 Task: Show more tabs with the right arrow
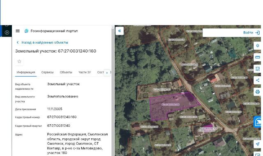coord(107,73)
